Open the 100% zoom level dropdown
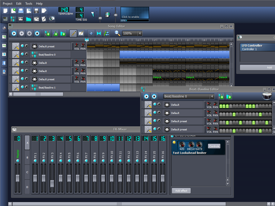The height and width of the screenshot is (206, 275). [131, 33]
